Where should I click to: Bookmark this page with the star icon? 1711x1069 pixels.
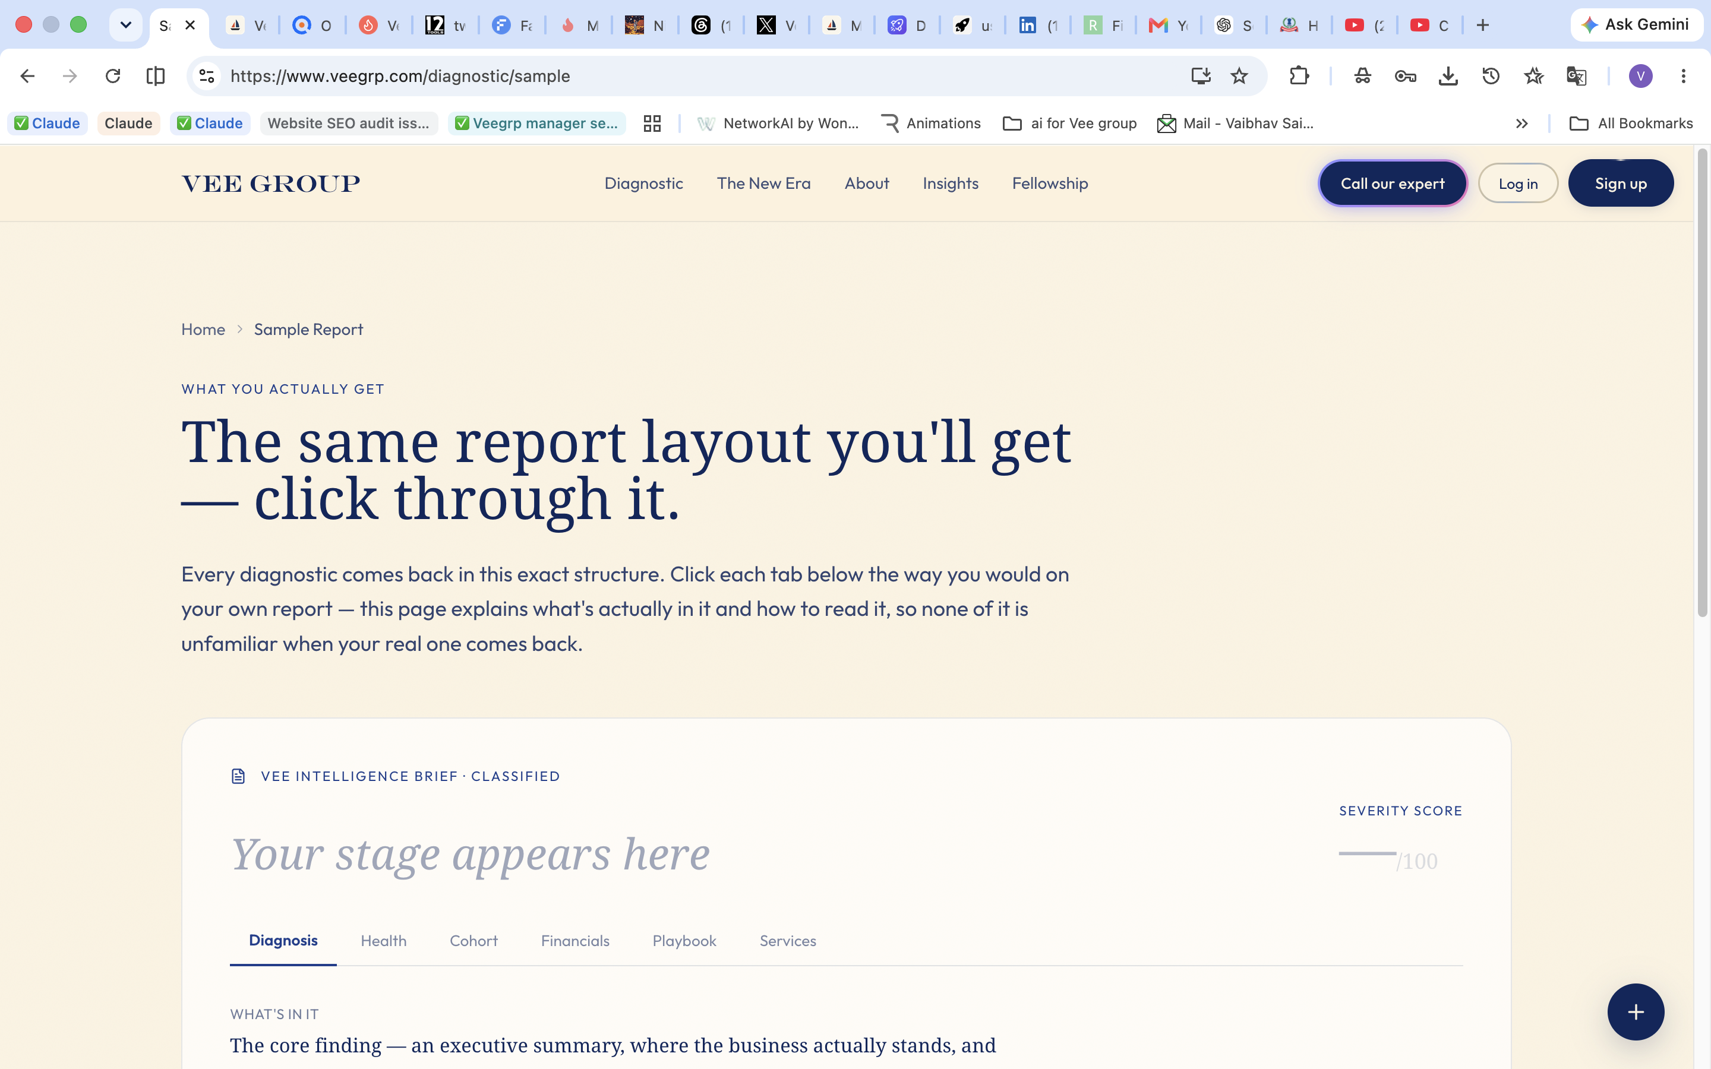pos(1239,75)
